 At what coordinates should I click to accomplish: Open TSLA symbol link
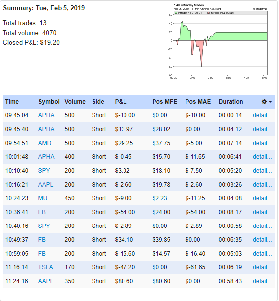46,267
